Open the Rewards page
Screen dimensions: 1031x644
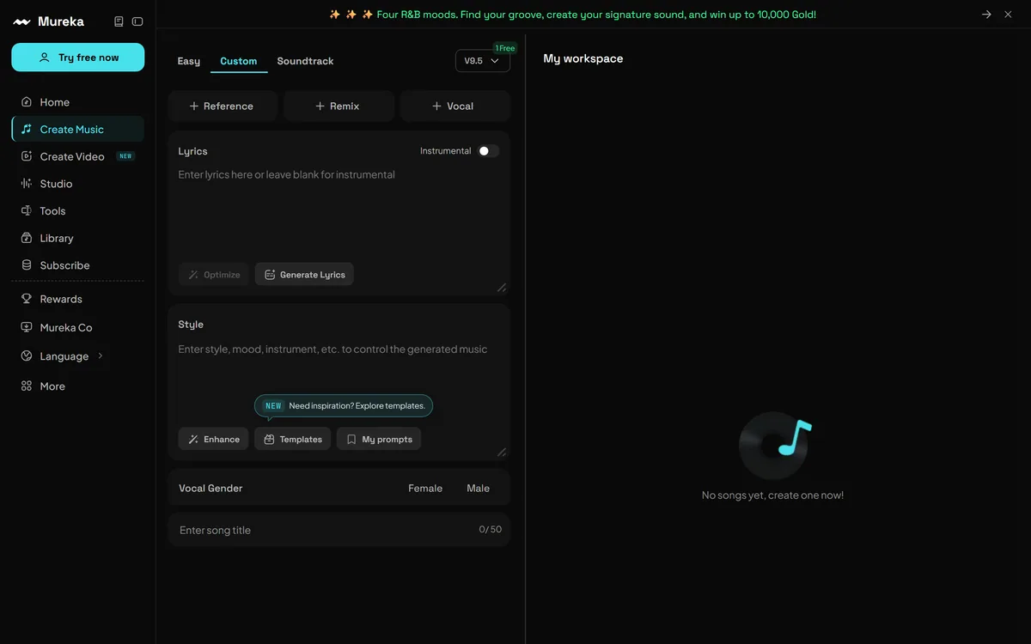pos(77,299)
